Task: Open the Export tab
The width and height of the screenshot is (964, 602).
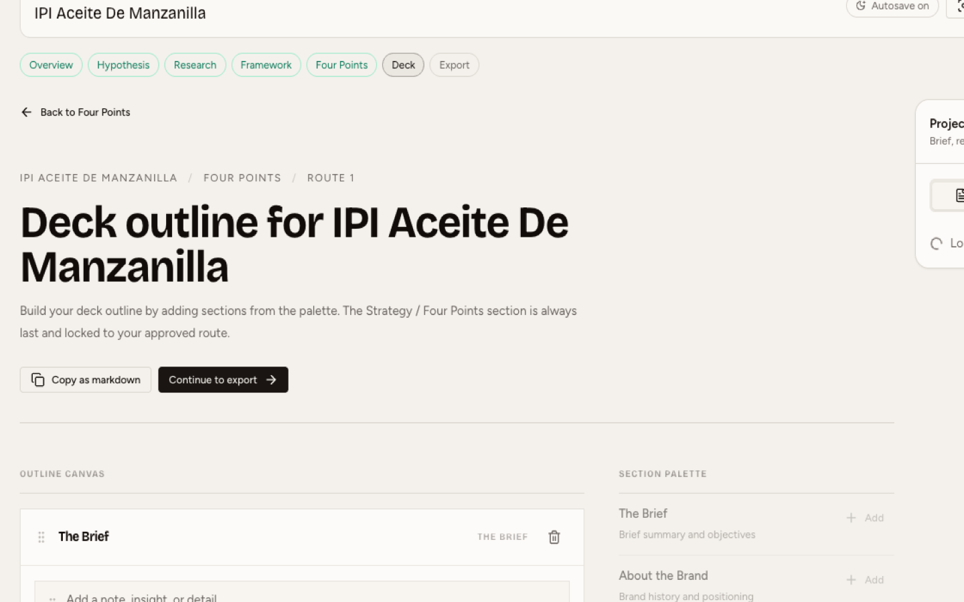Action: pos(454,65)
